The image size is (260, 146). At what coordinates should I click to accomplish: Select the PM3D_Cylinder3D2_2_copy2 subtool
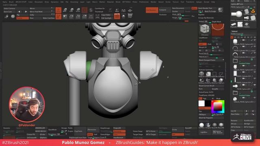(243, 49)
